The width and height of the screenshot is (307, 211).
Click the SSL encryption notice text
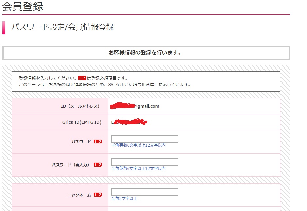tap(105, 85)
